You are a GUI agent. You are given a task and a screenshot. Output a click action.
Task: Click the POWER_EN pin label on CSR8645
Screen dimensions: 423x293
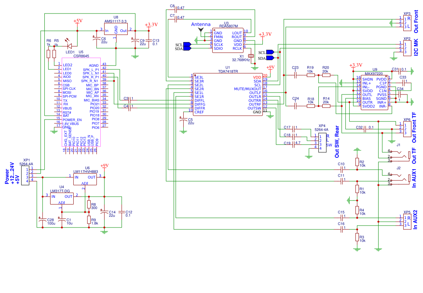[72, 120]
